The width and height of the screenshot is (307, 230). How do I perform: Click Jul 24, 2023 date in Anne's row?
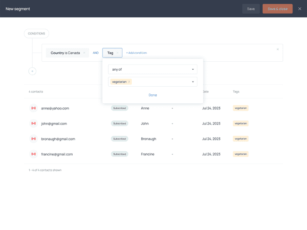click(211, 108)
